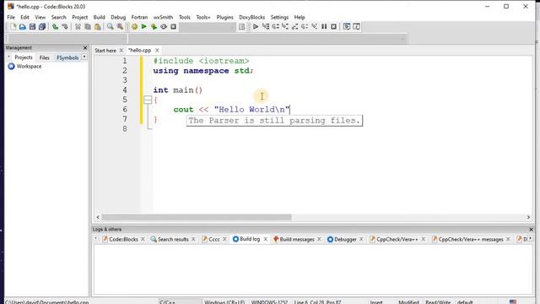This screenshot has width=540, height=304.
Task: Switch to the Start here tab
Action: (105, 51)
